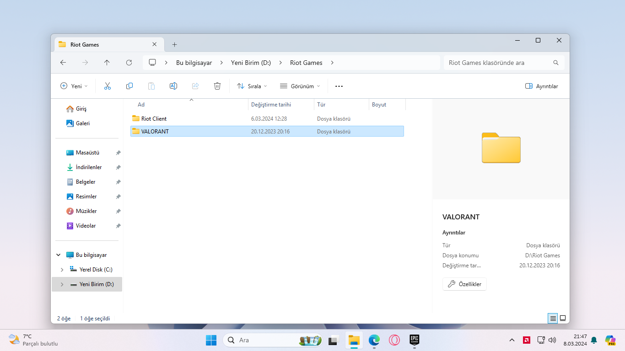This screenshot has height=351, width=625.
Task: Click chevron between Bu bilgisayar and Yeni Birim
Action: click(221, 63)
